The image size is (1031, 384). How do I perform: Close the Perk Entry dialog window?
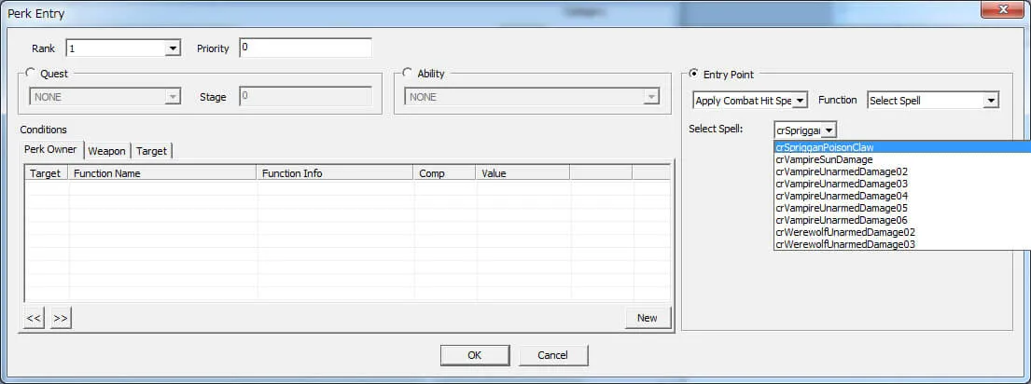[1003, 10]
